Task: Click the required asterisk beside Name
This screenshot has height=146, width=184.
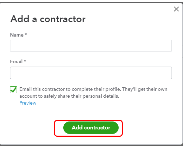Action: click(26, 35)
